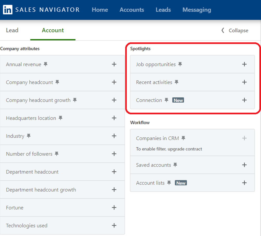Image resolution: width=261 pixels, height=236 pixels.
Task: Click pin icon beside Headquarters location
Action: point(60,118)
